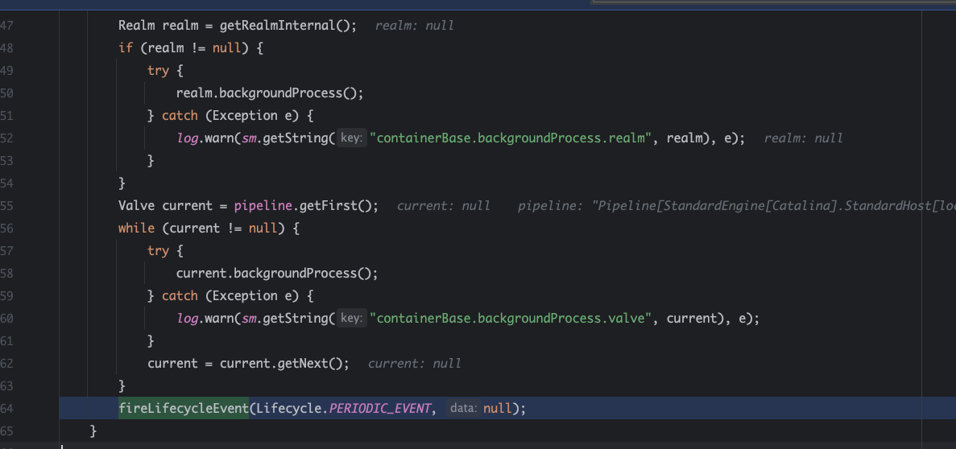Image resolution: width=956 pixels, height=449 pixels.
Task: Click the "Valve" type on line 55
Action: tap(136, 206)
